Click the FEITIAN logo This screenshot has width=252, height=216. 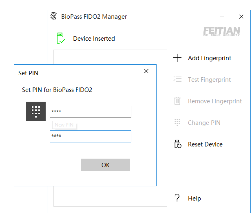[x=221, y=32]
